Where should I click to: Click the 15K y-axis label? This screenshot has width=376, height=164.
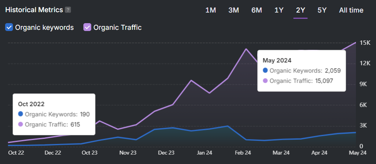[365, 43]
